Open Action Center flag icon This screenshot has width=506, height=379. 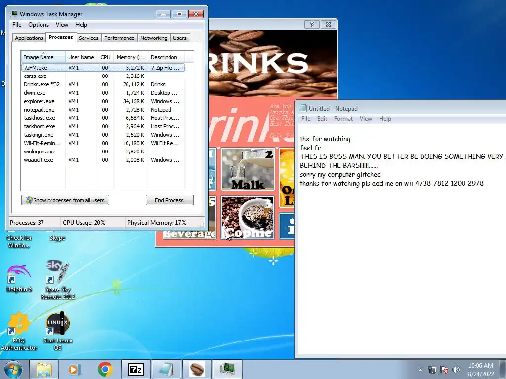[444, 370]
